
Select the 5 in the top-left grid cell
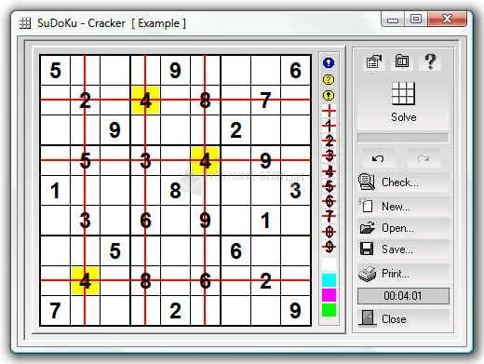55,70
